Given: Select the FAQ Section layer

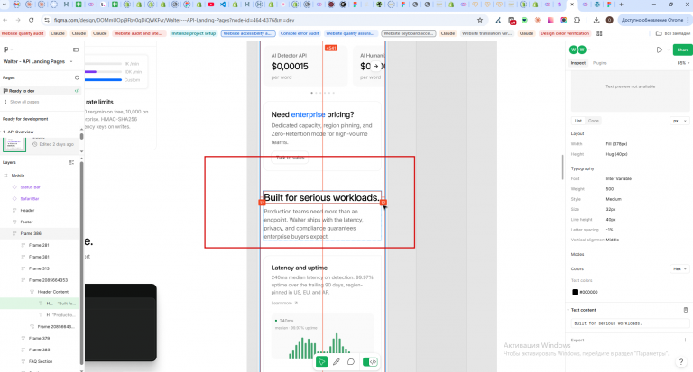Looking at the screenshot, I should click(40, 361).
